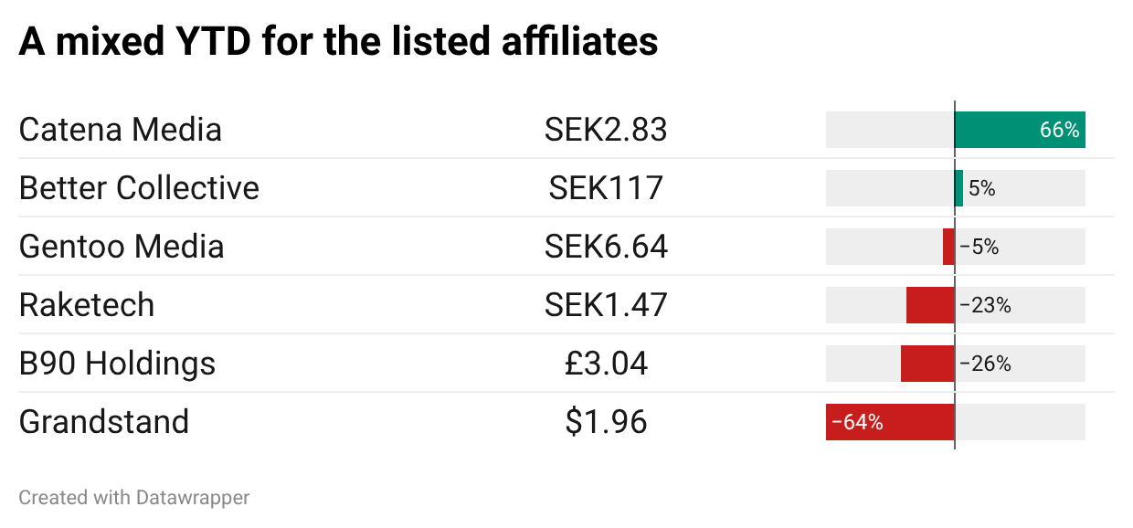Select the SEK117 share price
The image size is (1133, 528).
[606, 188]
